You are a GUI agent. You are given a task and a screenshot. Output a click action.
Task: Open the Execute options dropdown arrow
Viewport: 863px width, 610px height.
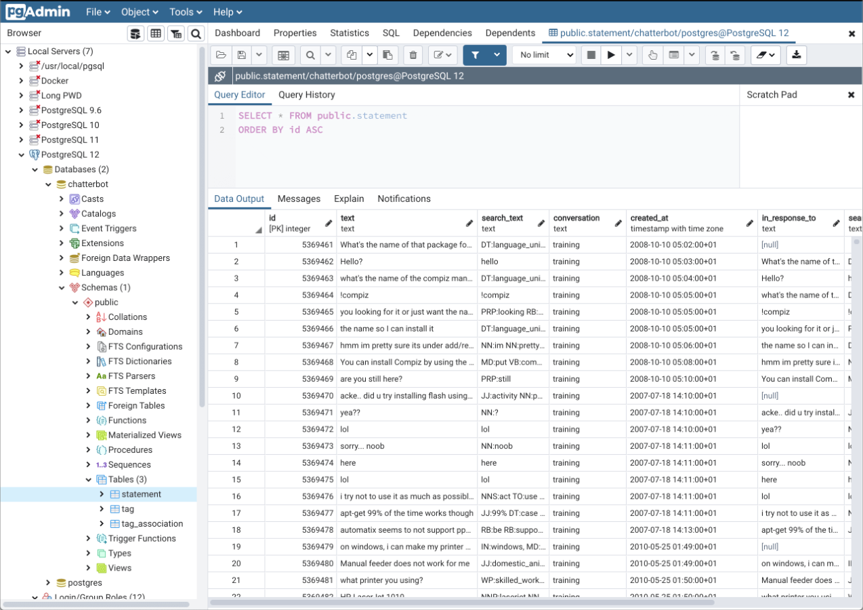pyautogui.click(x=629, y=56)
